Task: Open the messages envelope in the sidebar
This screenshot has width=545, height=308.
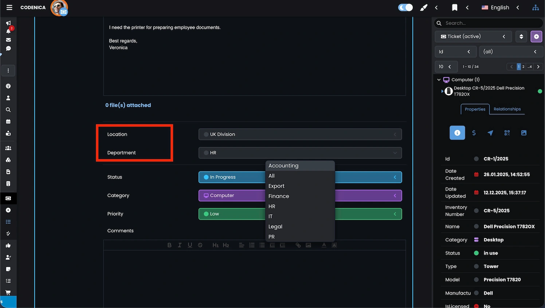Action: [8, 40]
